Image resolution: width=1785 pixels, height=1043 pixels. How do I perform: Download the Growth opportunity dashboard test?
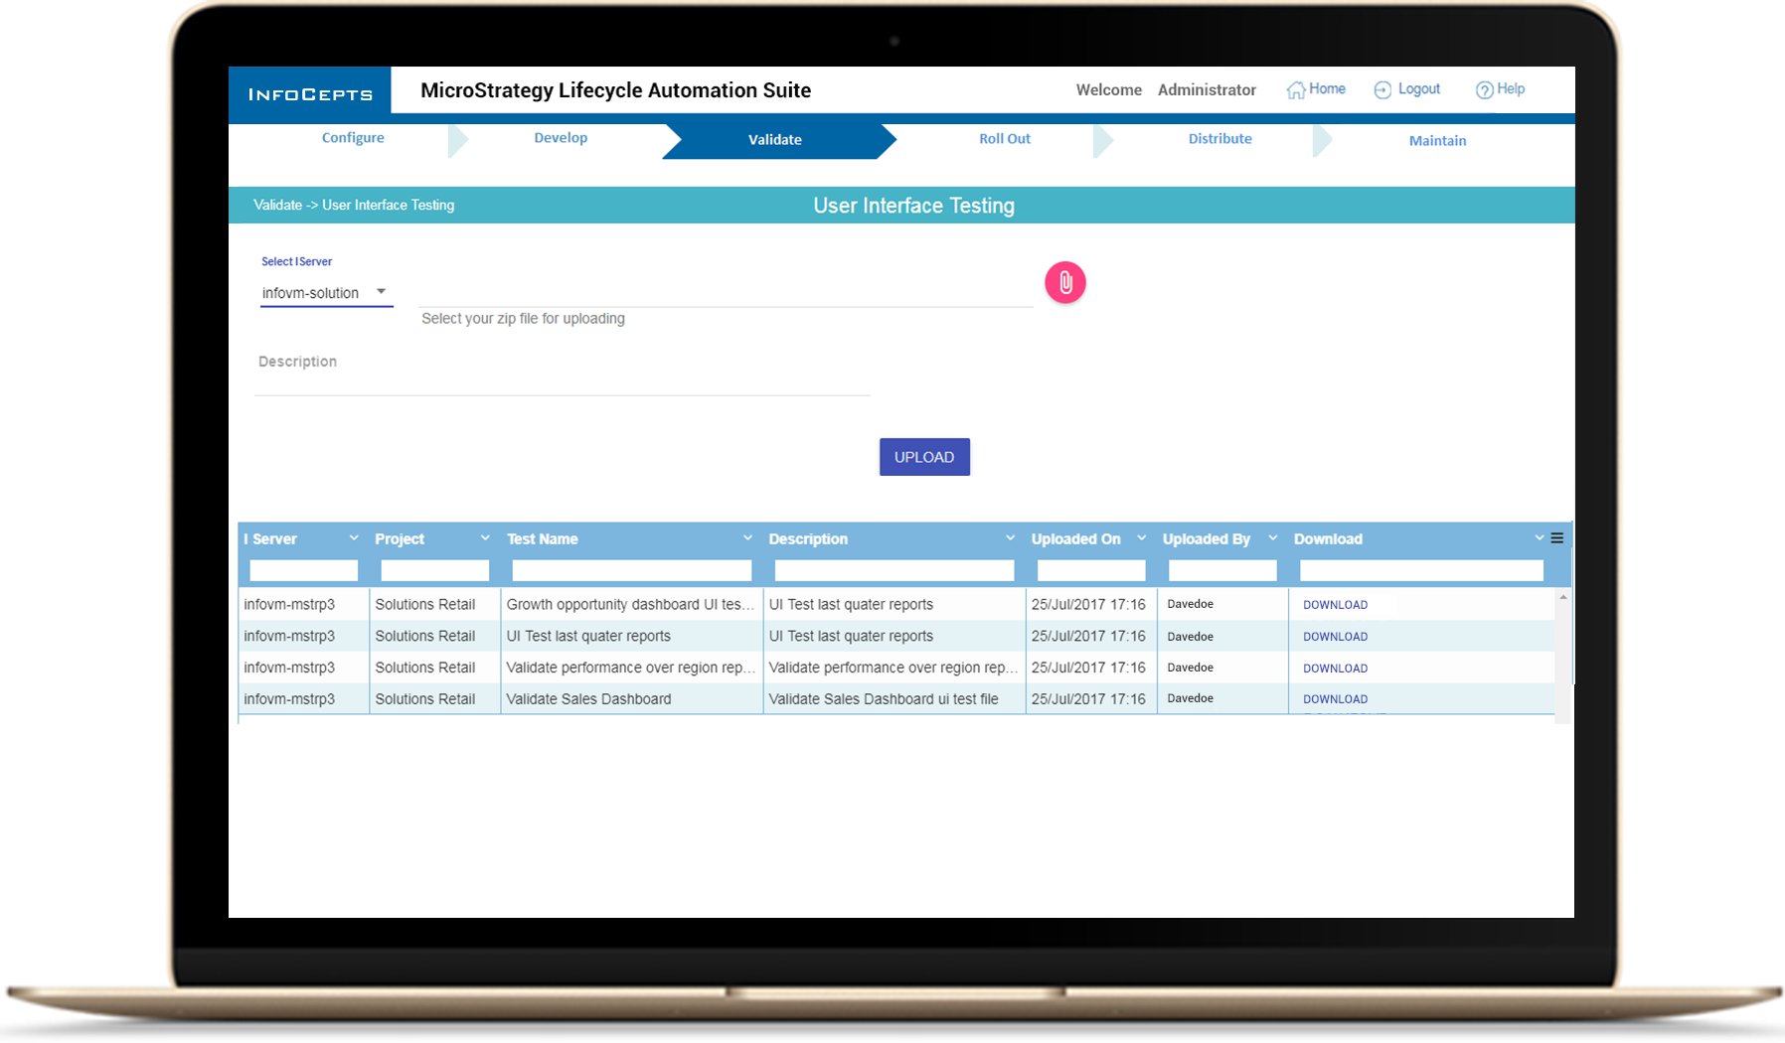[x=1335, y=605]
